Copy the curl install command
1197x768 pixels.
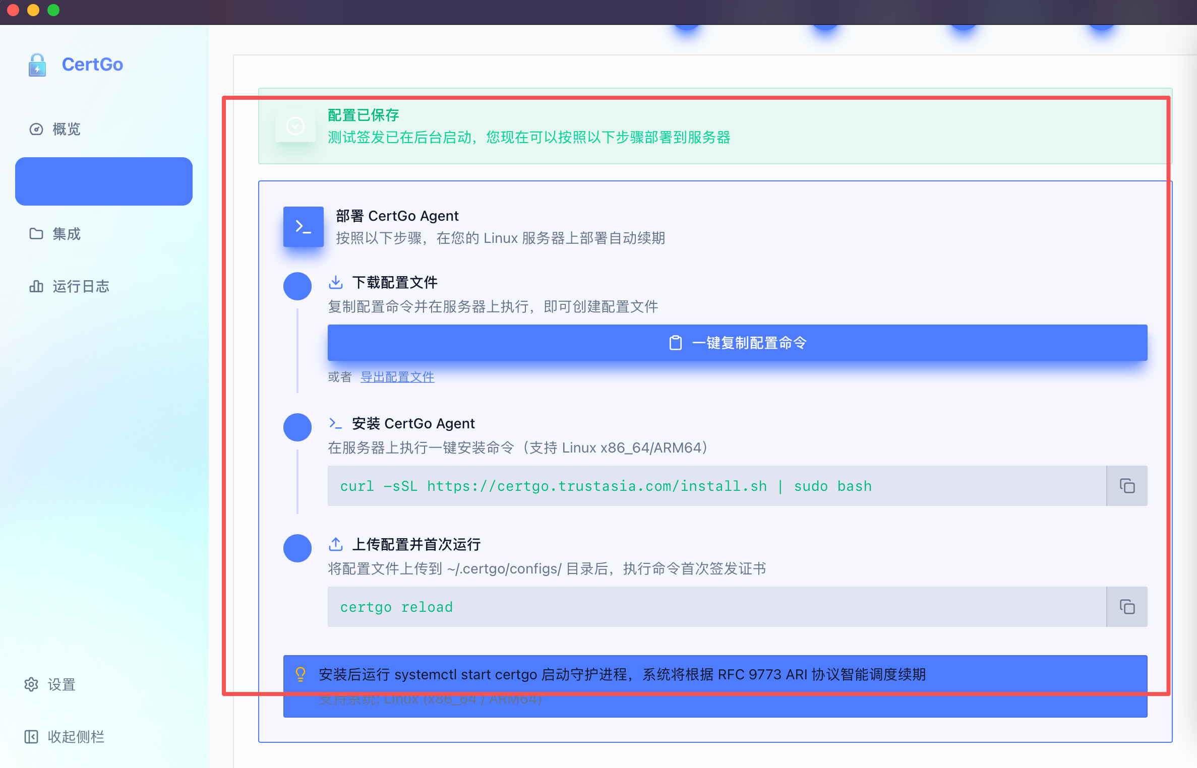point(1127,486)
